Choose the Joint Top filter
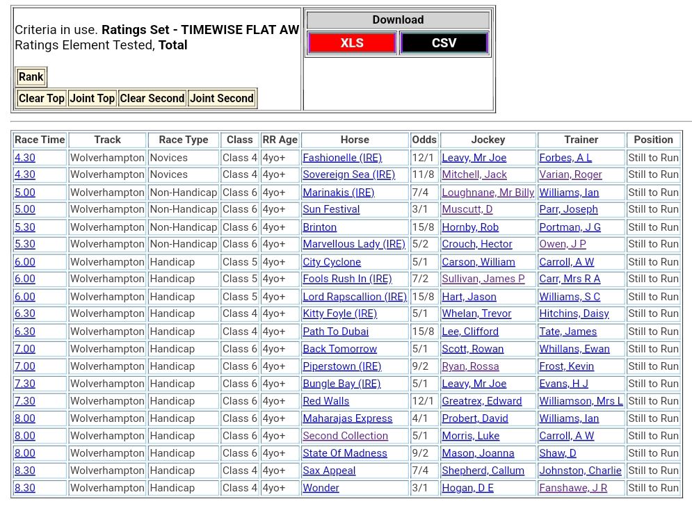 click(92, 99)
